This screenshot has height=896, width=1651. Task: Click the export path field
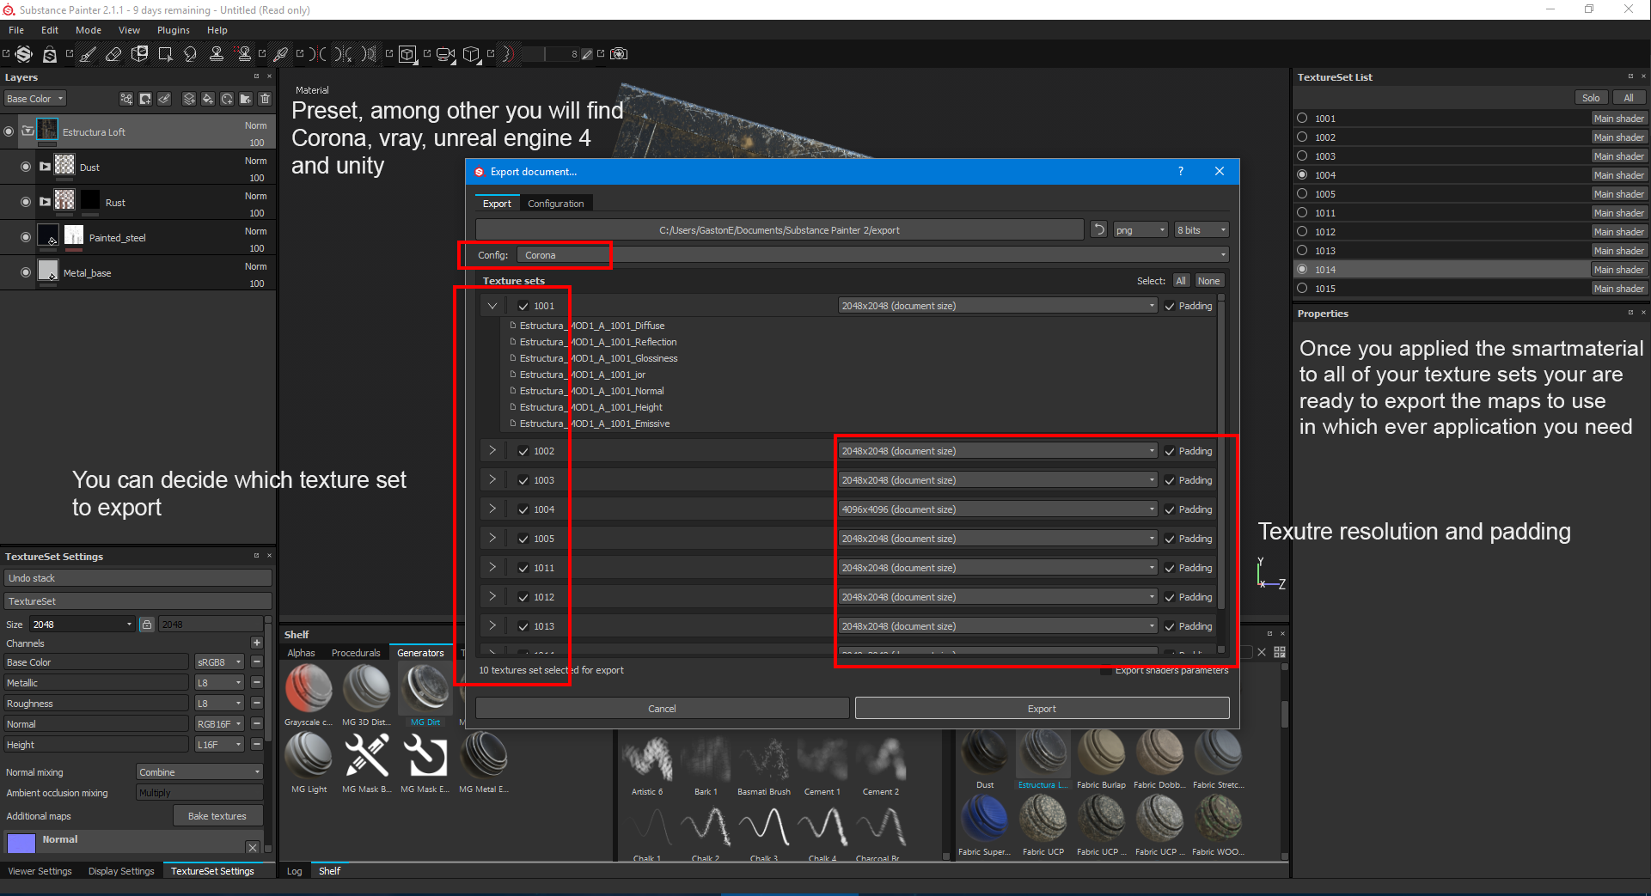(x=780, y=229)
